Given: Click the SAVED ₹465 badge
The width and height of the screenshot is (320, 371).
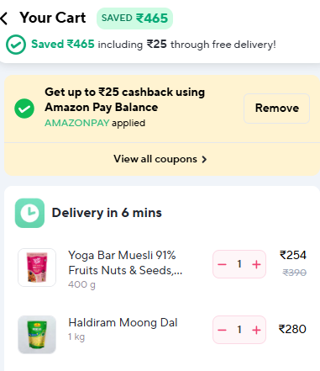Looking at the screenshot, I should [134, 19].
